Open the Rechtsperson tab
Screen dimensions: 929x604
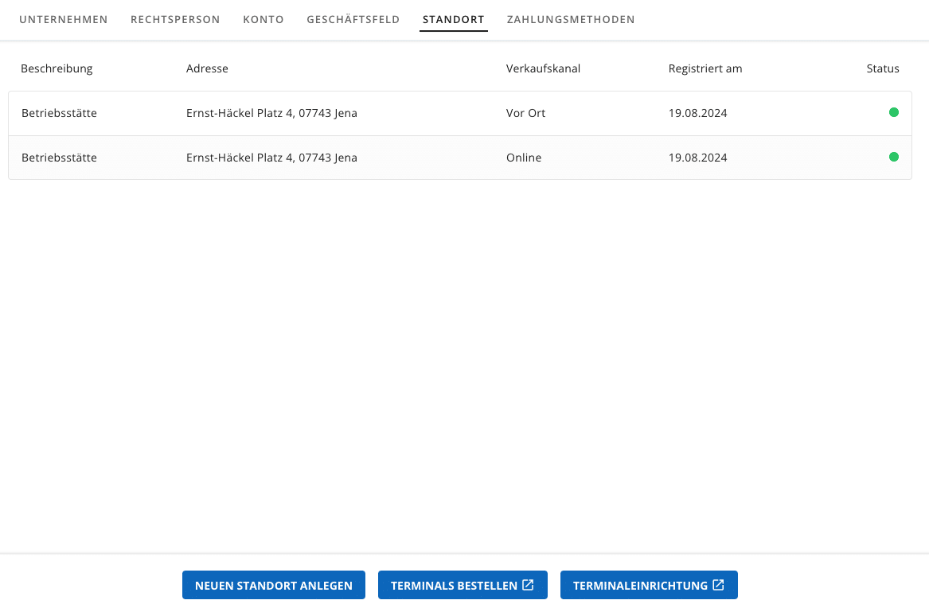pos(175,19)
